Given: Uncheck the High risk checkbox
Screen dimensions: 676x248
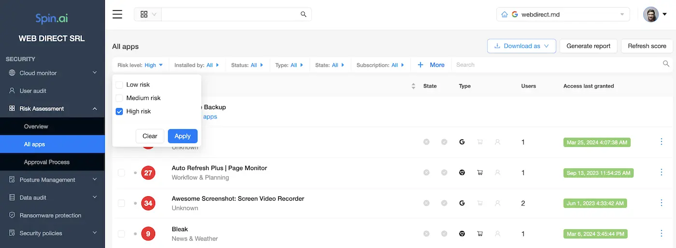Looking at the screenshot, I should pyautogui.click(x=119, y=112).
